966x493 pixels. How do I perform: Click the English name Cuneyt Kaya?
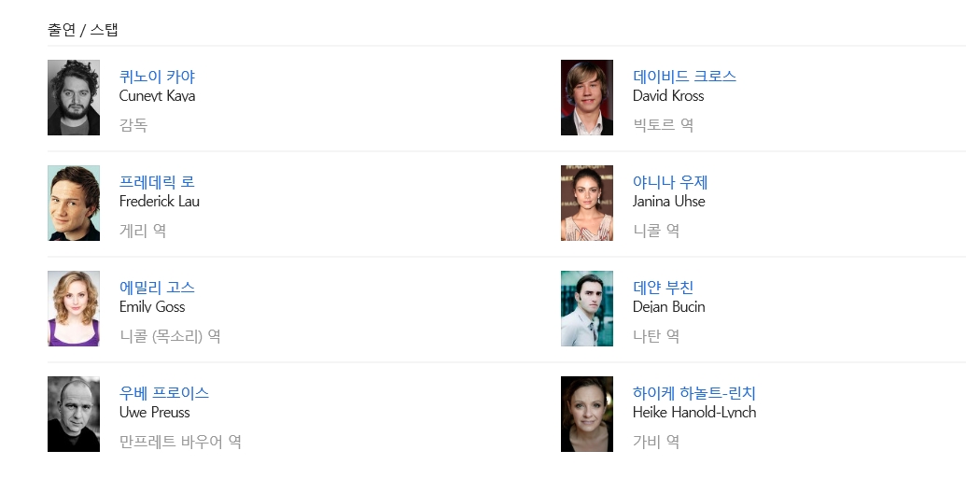pos(157,96)
